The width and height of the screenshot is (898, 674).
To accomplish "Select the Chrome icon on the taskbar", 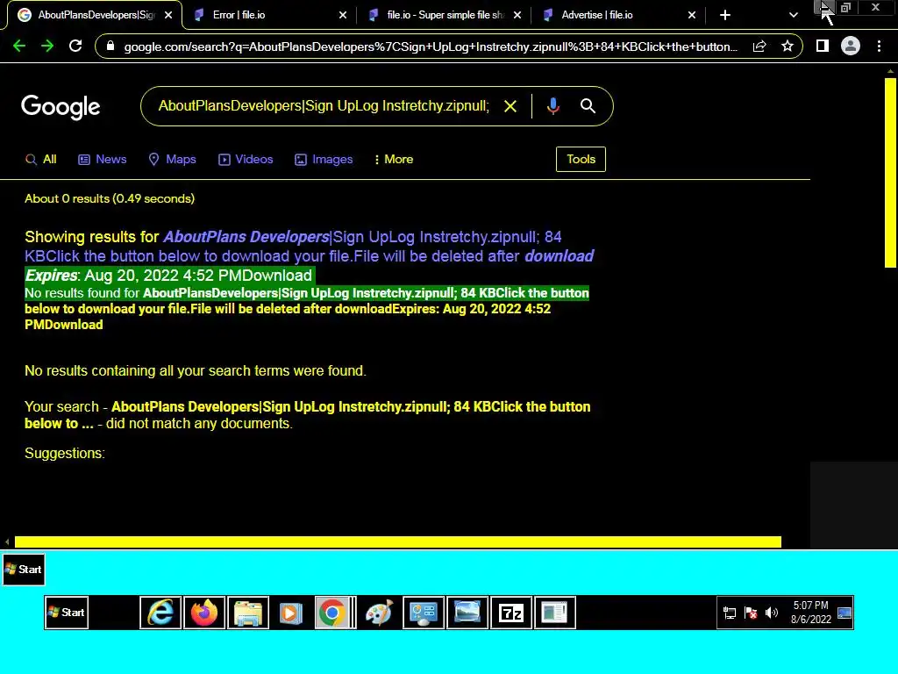I will [332, 613].
